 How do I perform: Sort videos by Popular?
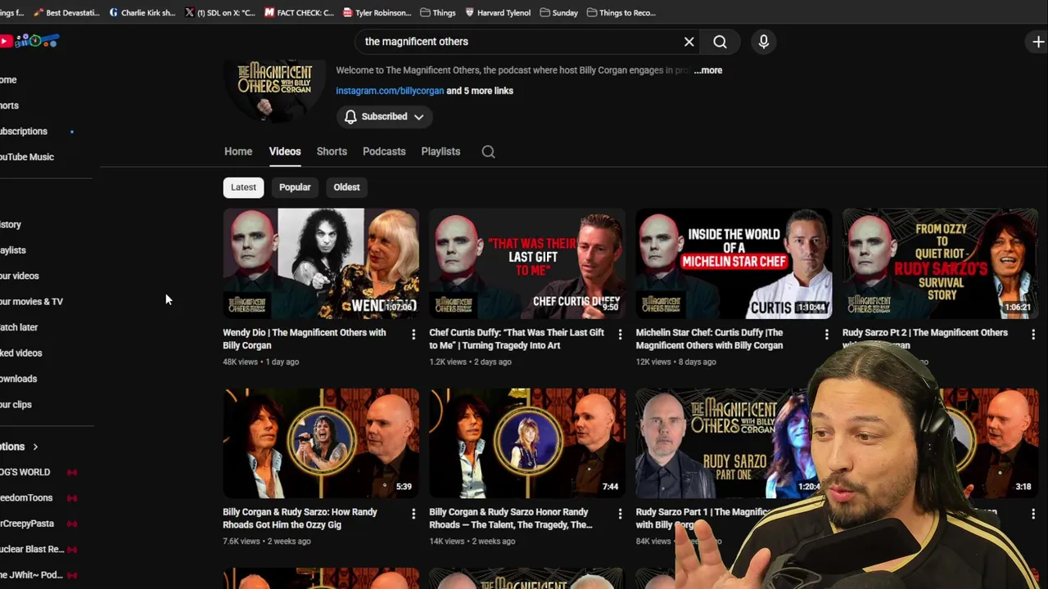[x=295, y=187]
